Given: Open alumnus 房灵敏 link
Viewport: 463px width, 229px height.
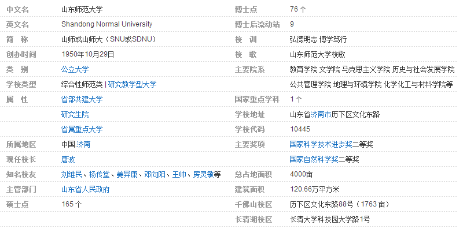Looking at the screenshot, I should 204,175.
